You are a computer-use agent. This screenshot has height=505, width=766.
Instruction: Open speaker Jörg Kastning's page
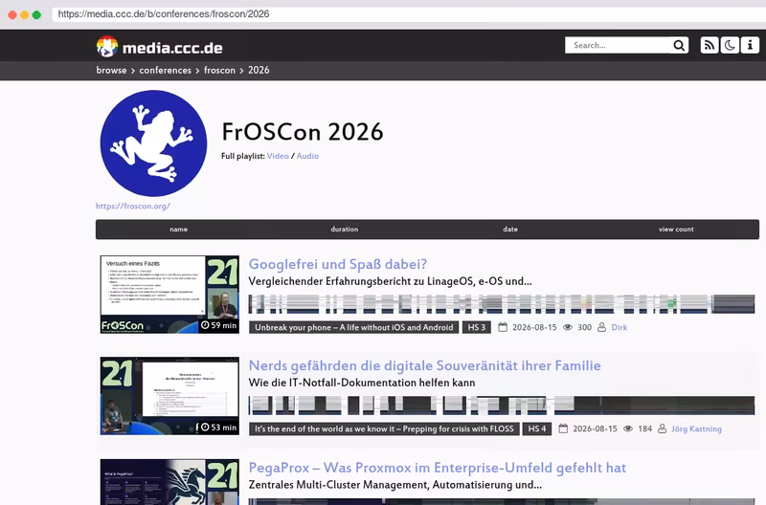click(x=696, y=428)
